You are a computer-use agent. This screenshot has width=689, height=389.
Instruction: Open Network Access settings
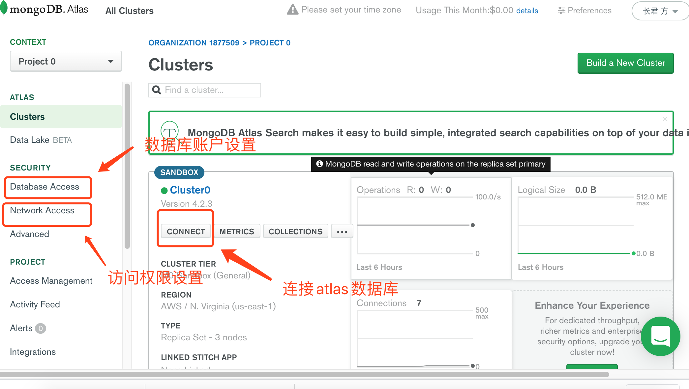pyautogui.click(x=42, y=210)
